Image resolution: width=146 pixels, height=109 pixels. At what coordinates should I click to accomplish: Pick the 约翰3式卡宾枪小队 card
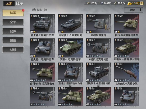[126, 74]
